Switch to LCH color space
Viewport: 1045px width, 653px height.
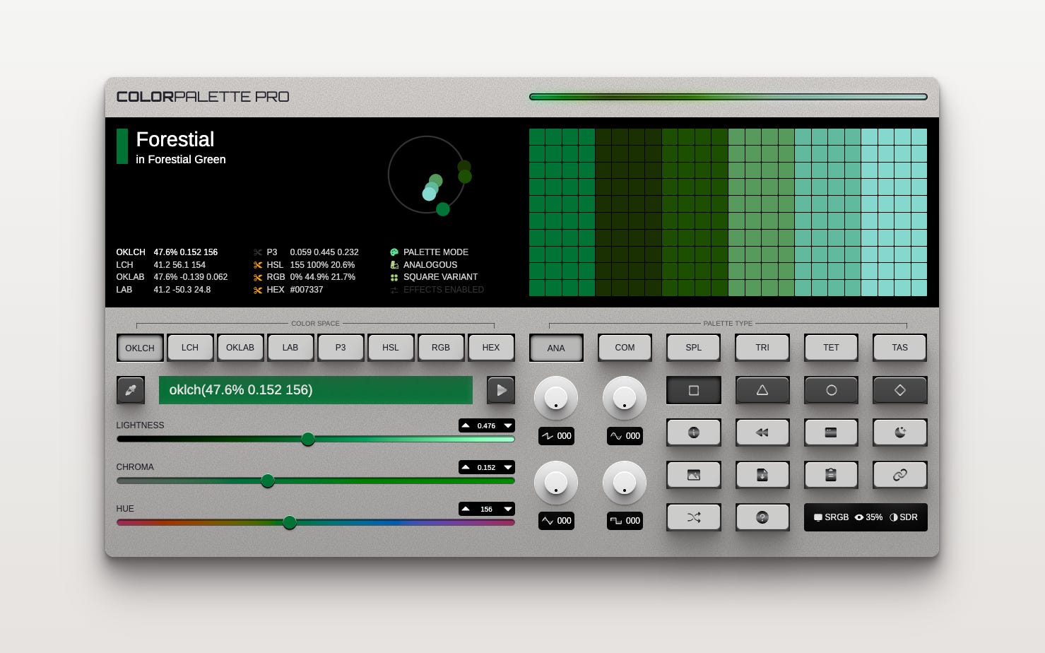(190, 348)
